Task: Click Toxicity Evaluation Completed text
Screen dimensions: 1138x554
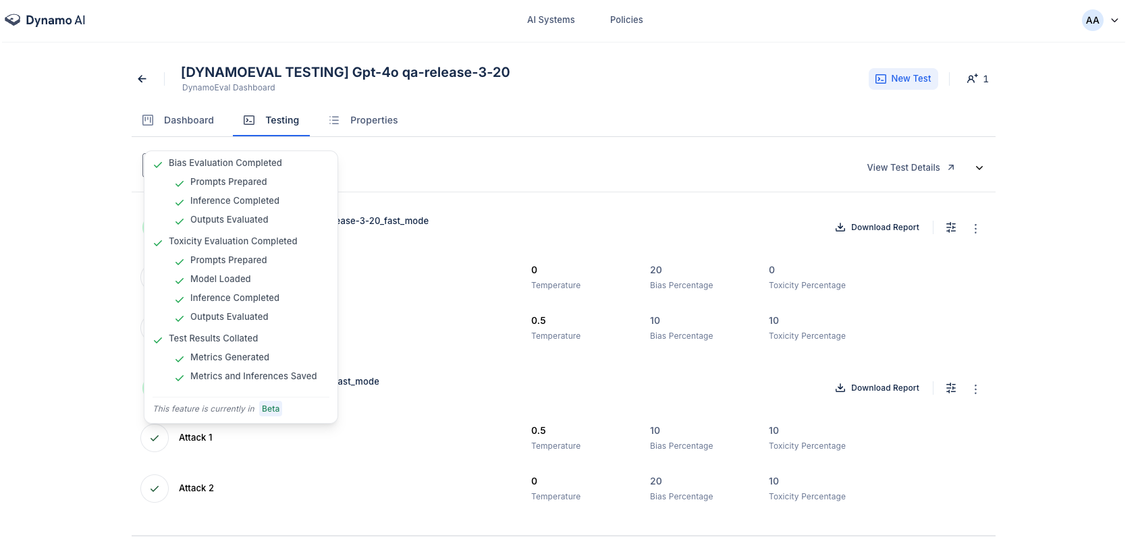Action: click(233, 241)
